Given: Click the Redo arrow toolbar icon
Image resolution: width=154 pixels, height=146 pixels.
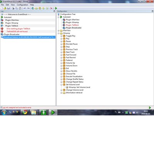Looking at the screenshot, I should pyautogui.click(x=28, y=8).
